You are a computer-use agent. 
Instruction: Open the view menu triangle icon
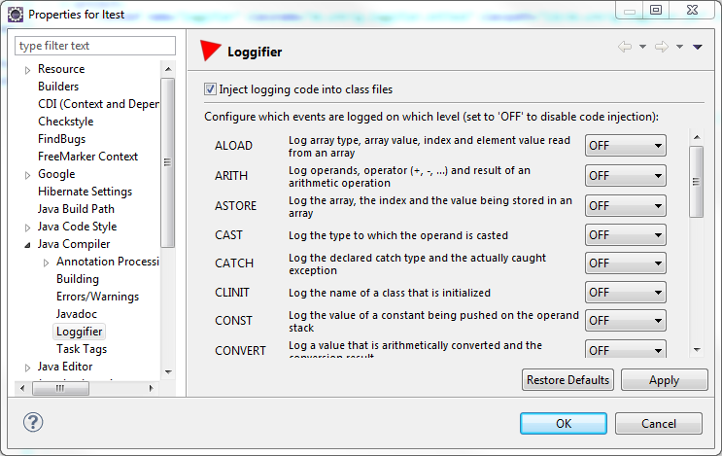(697, 47)
